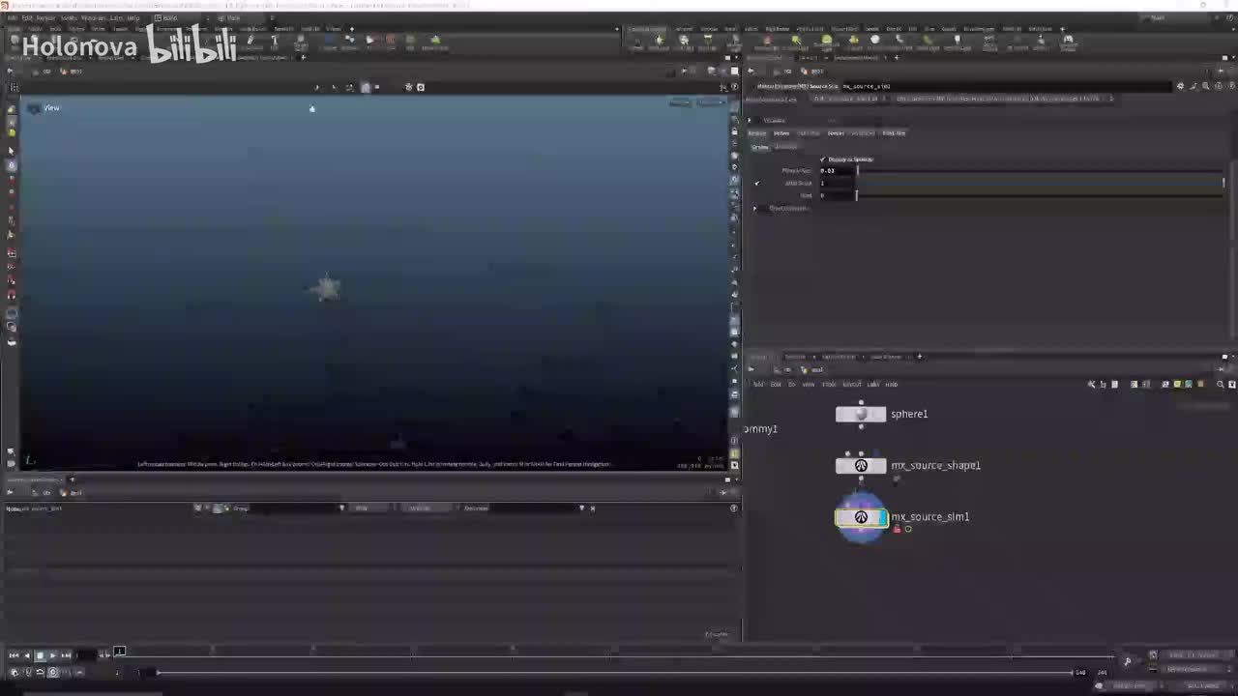
Task: Click the back arrow in the parameter pane
Action: 752,72
